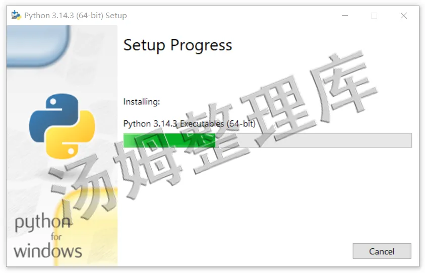Click the greyed-out maximize button
Screen dimensions: 425x273
(374, 16)
